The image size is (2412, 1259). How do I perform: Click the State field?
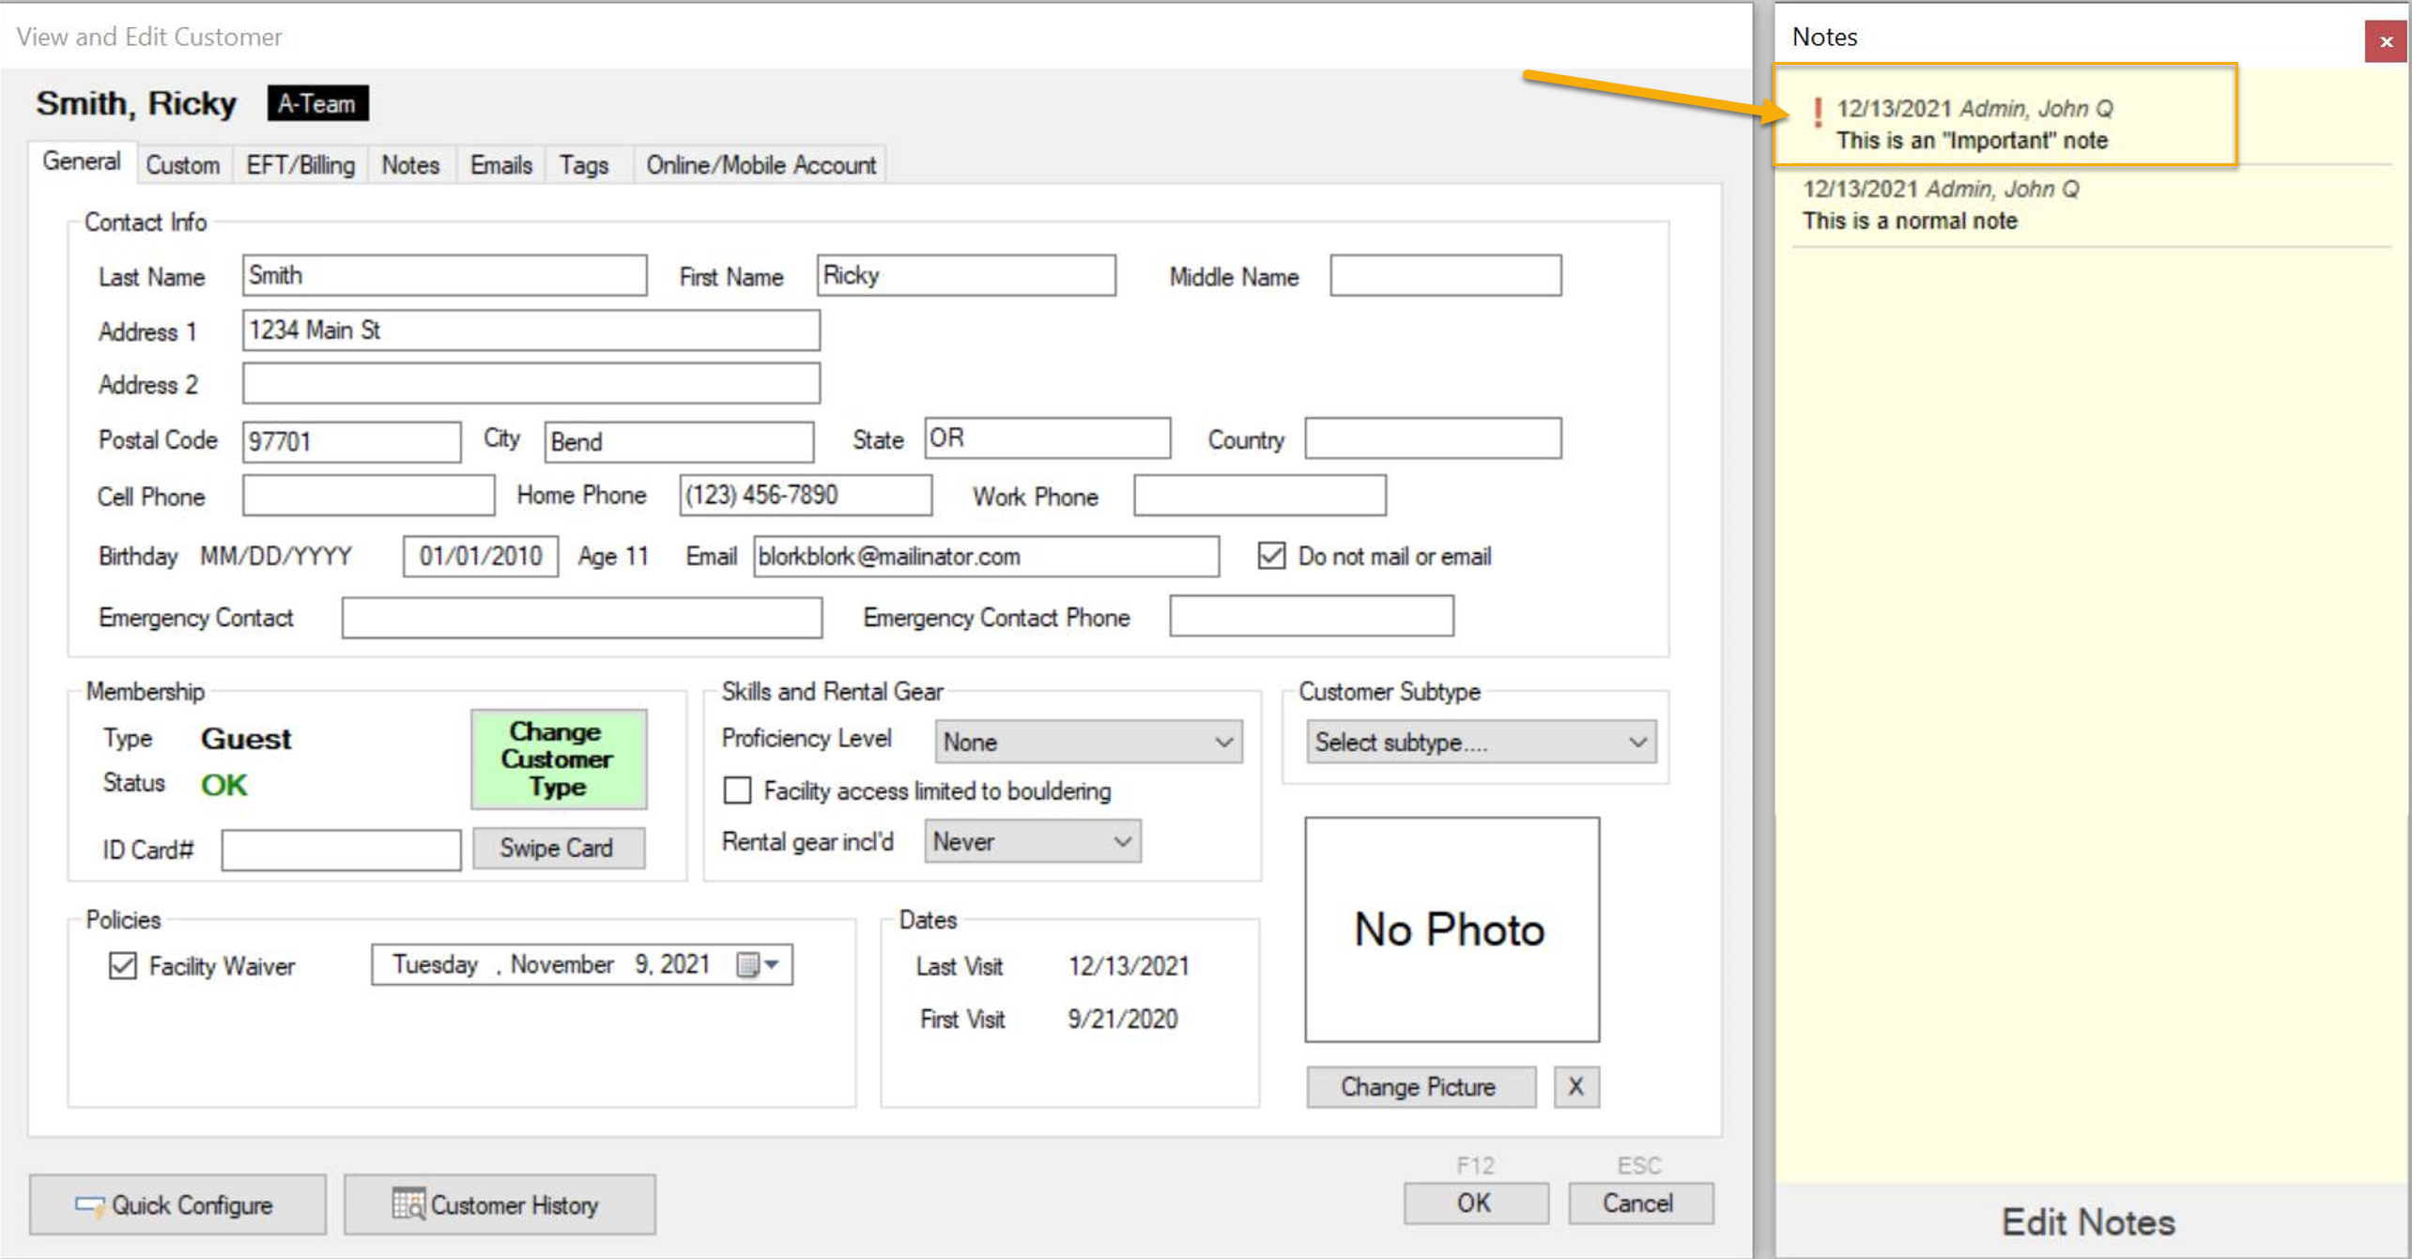pos(1047,438)
